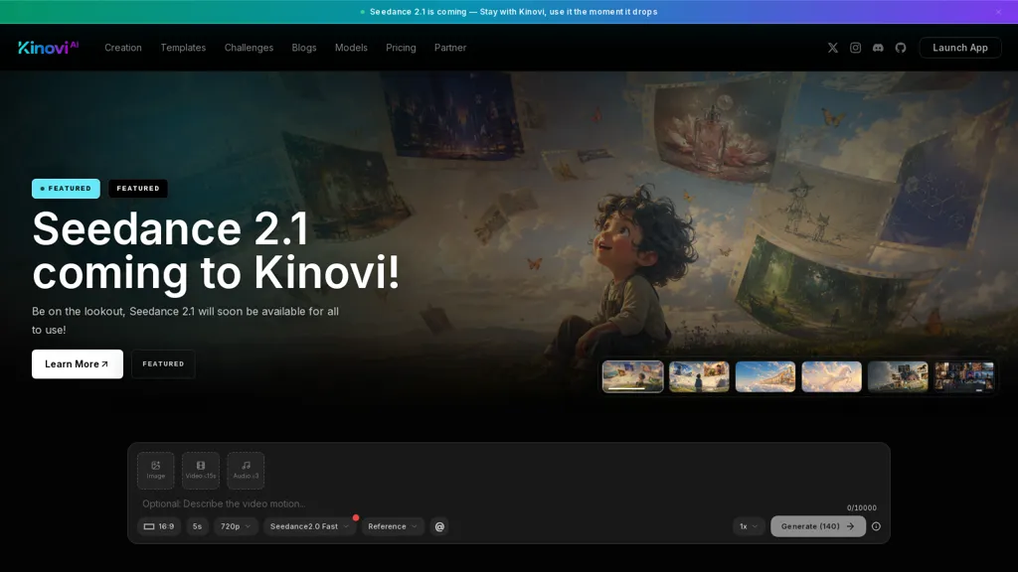The height and width of the screenshot is (572, 1018).
Task: Select the third hero carousel thumbnail
Action: 765,376
